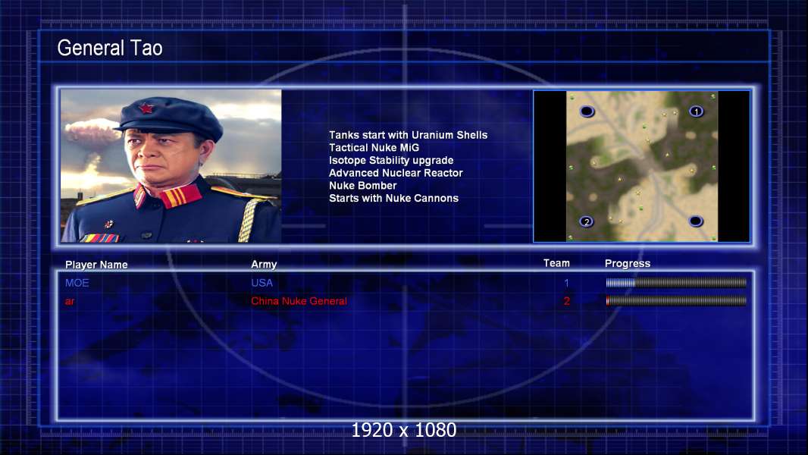Click the progress bar for player ar
Image resolution: width=808 pixels, height=455 pixels.
[676, 300]
